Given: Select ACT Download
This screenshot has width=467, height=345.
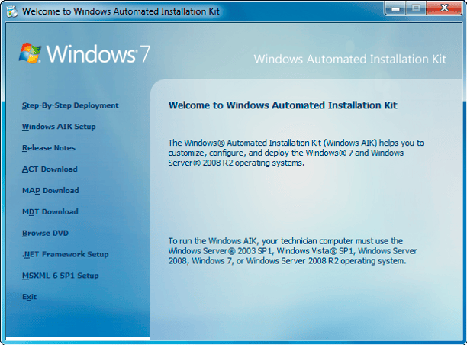Looking at the screenshot, I should [x=50, y=169].
